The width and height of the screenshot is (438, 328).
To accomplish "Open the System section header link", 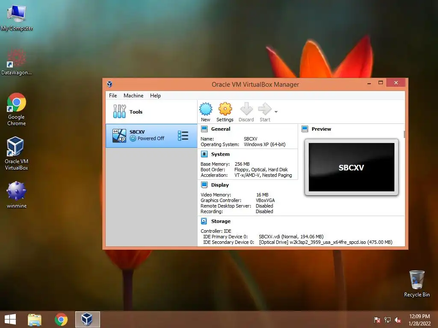I will pos(220,154).
